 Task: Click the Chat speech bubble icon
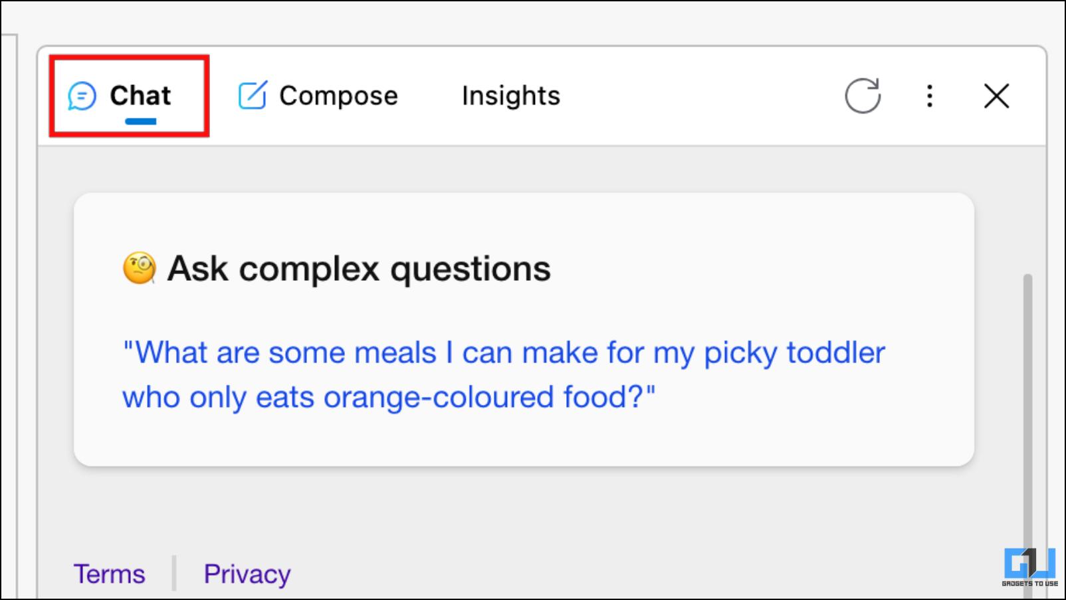(82, 96)
